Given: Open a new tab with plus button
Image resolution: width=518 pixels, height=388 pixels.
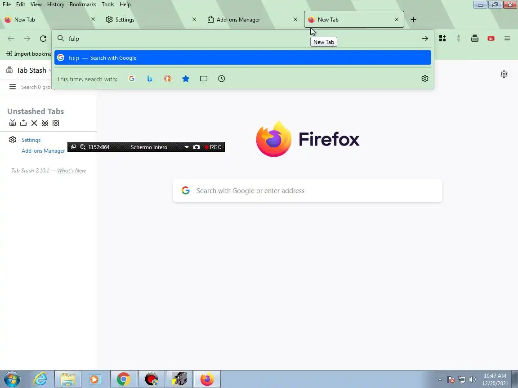Looking at the screenshot, I should tap(413, 19).
